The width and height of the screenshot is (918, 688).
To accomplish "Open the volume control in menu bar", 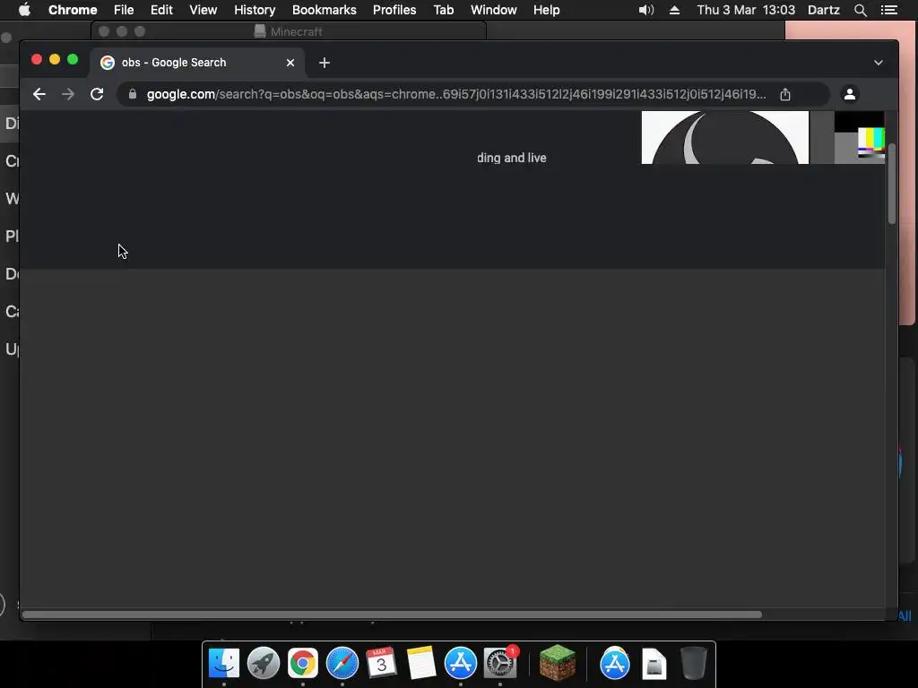I will [646, 10].
